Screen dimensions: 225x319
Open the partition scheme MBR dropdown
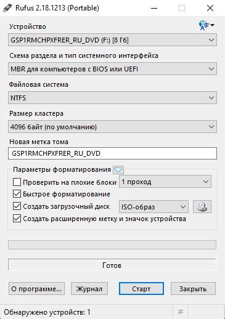(112, 69)
